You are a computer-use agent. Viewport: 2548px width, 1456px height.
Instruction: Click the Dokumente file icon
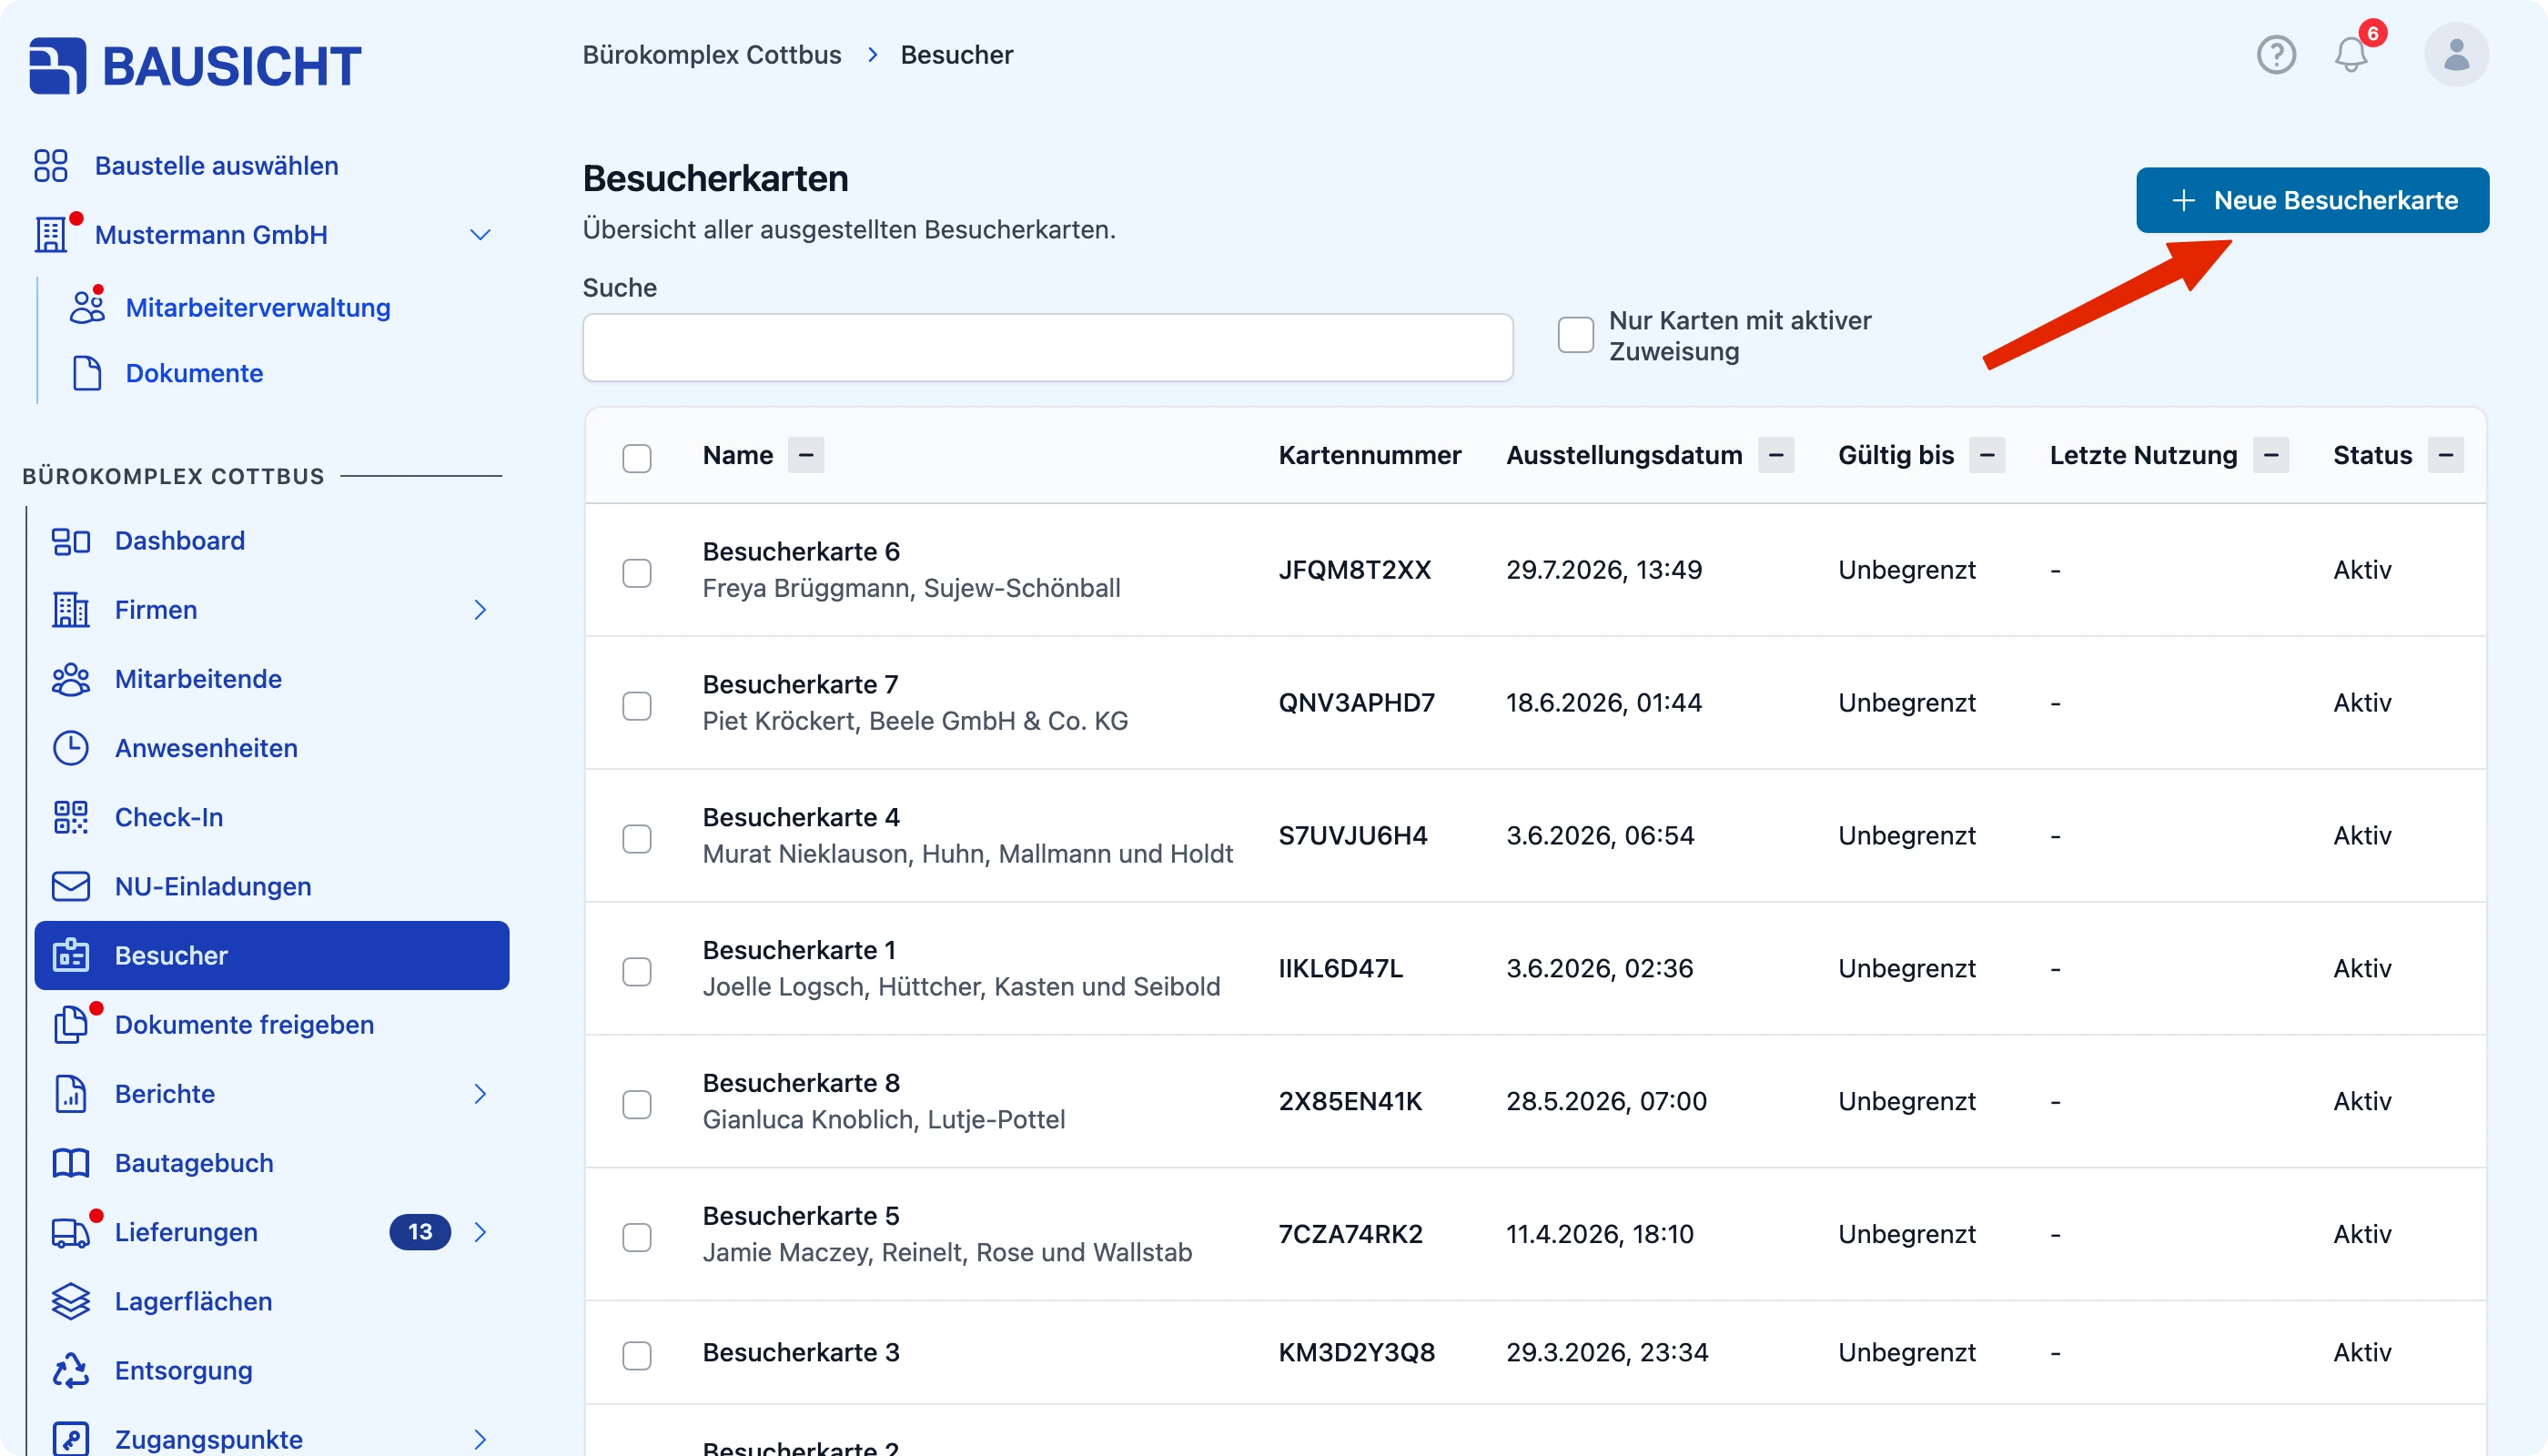pos(87,373)
